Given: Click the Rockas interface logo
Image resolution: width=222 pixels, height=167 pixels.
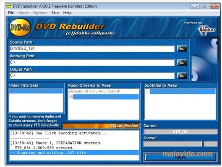Looking at the screenshot, I should (x=207, y=30).
